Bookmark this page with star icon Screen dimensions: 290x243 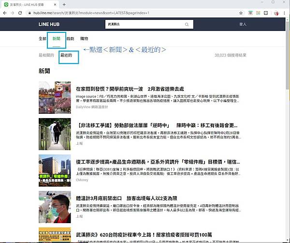click(241, 13)
